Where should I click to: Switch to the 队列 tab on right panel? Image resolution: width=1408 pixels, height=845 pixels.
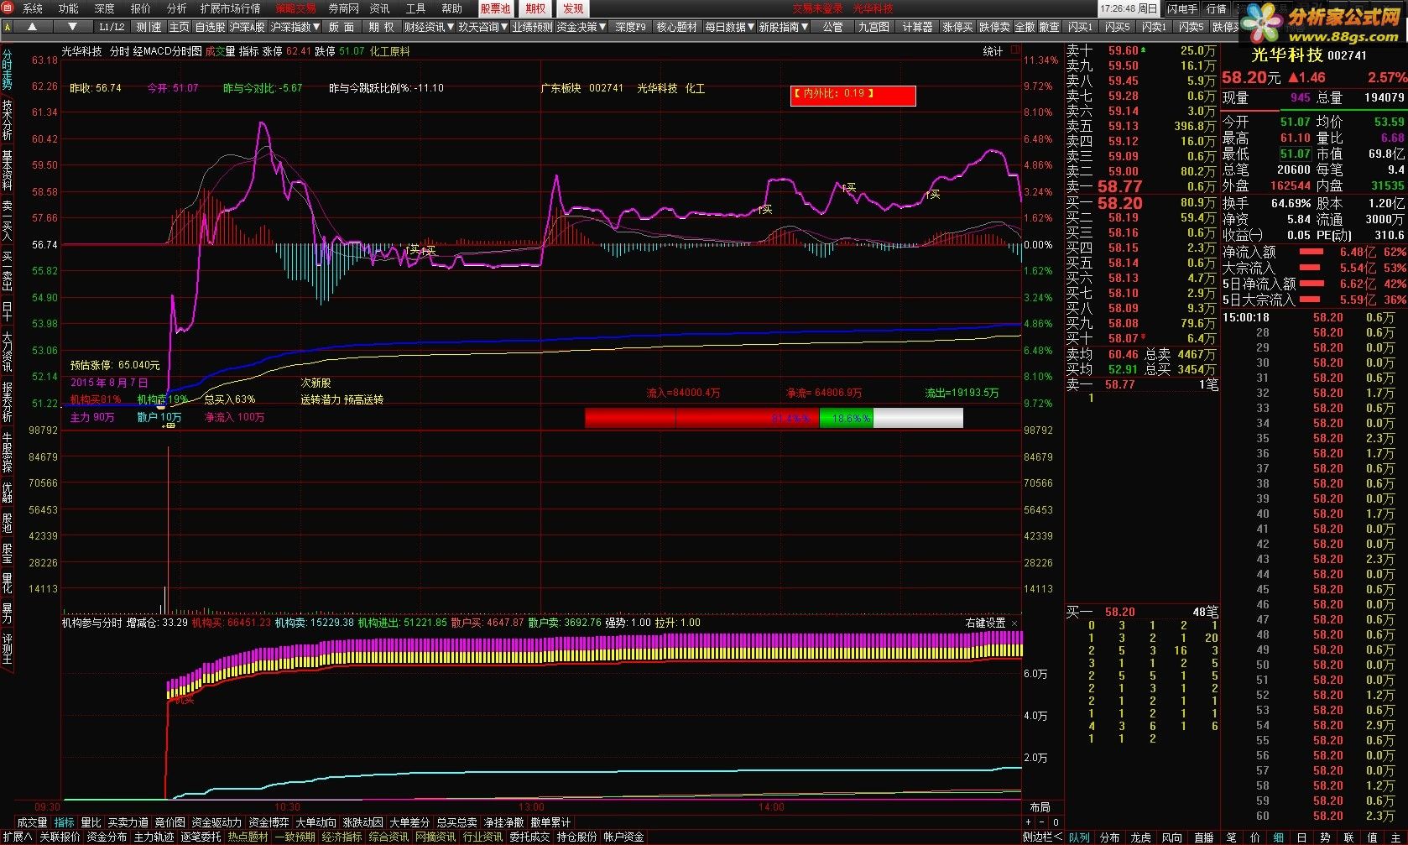[1079, 837]
